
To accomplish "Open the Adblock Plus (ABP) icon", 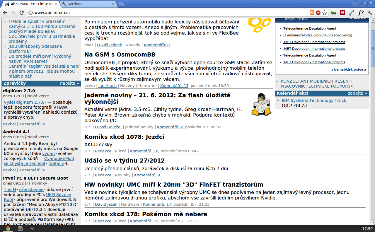I will click(x=318, y=13).
